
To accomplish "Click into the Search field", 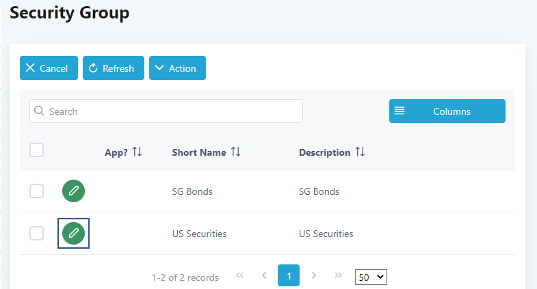I will pyautogui.click(x=166, y=111).
